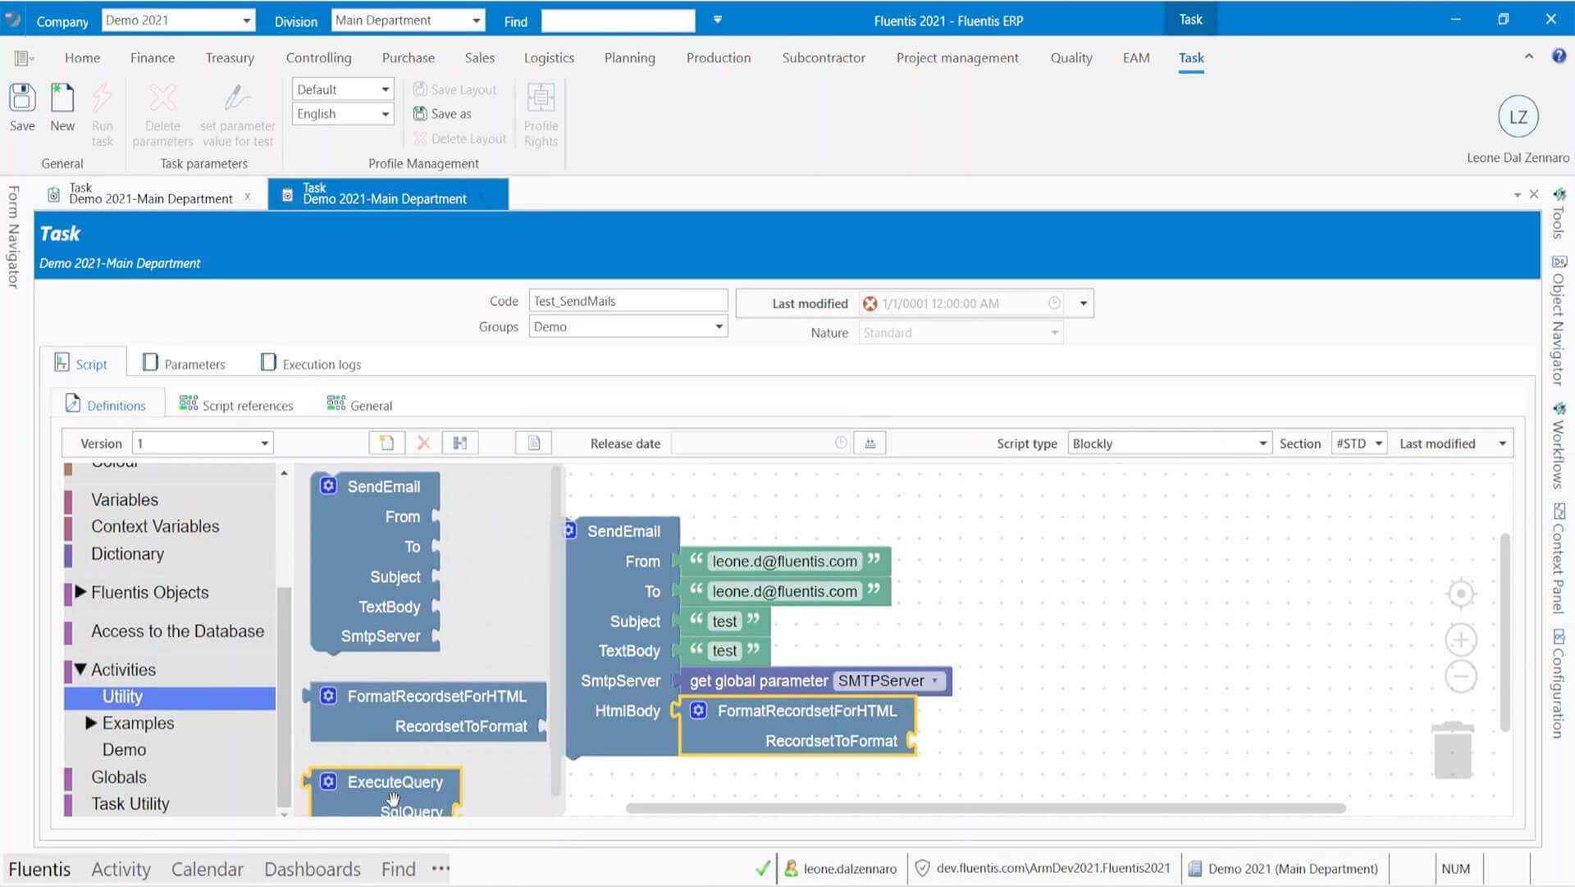Open the Tools side panel

pyautogui.click(x=1559, y=215)
